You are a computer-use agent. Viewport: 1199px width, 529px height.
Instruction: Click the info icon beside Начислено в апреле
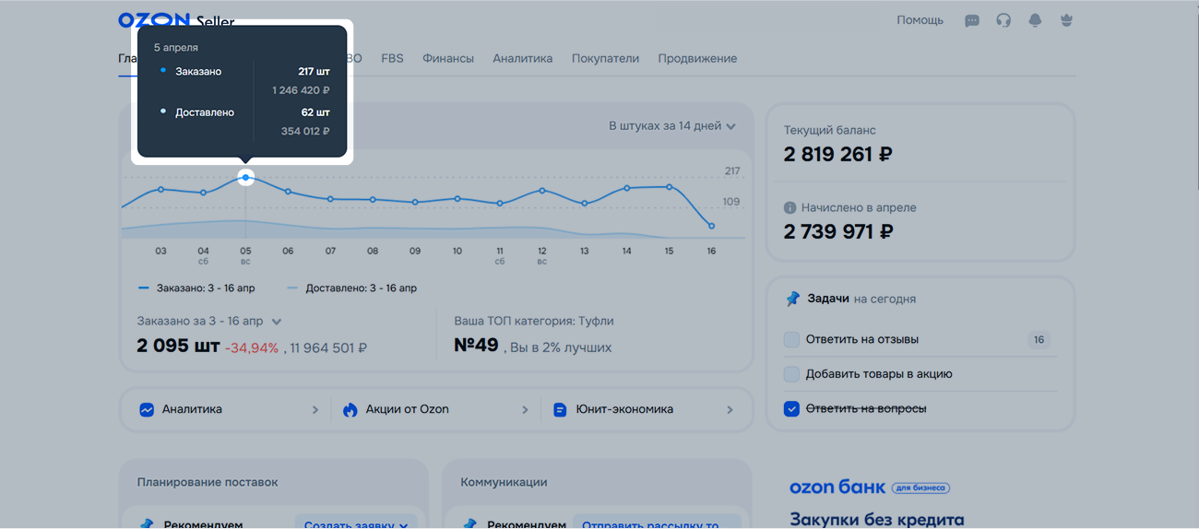tap(789, 208)
